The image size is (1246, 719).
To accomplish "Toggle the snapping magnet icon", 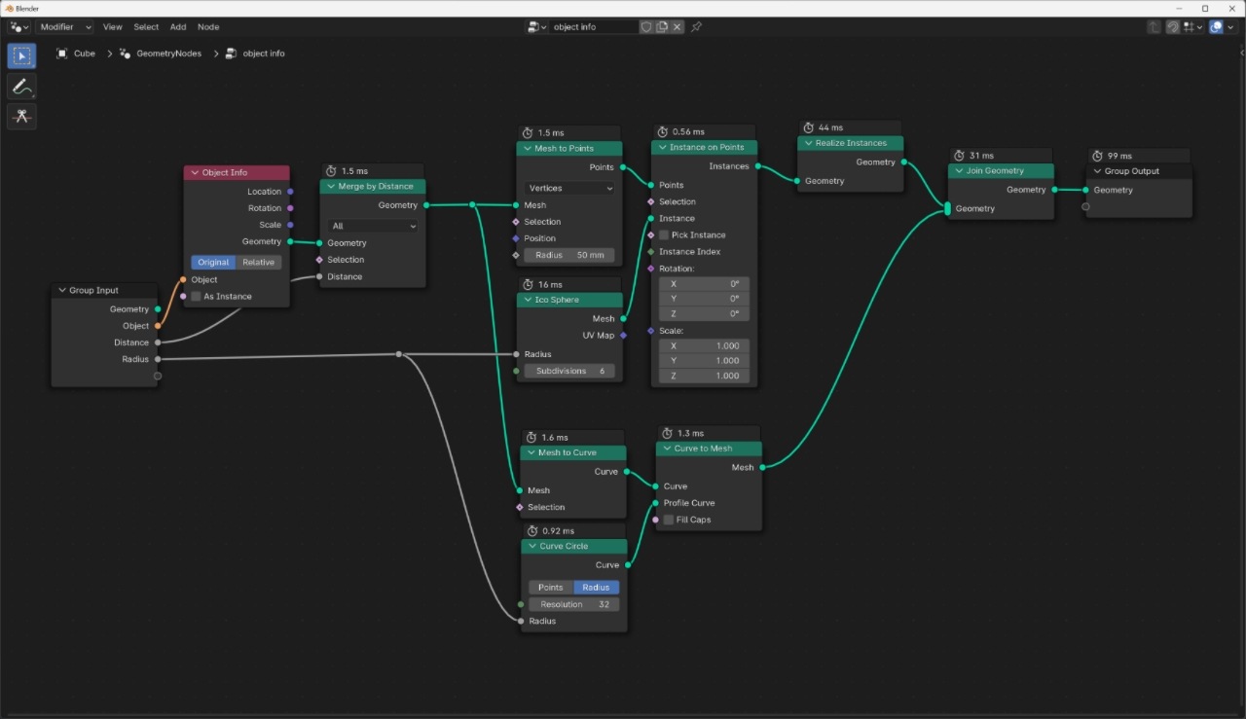I will (x=1174, y=27).
